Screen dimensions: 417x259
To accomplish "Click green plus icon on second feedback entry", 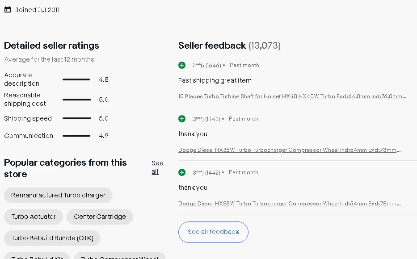I will click(182, 119).
